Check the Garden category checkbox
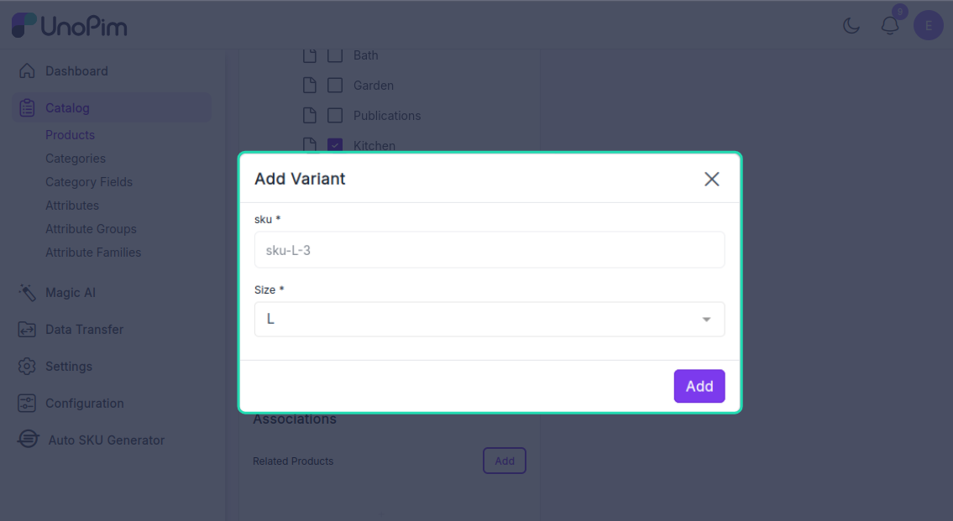 click(335, 85)
